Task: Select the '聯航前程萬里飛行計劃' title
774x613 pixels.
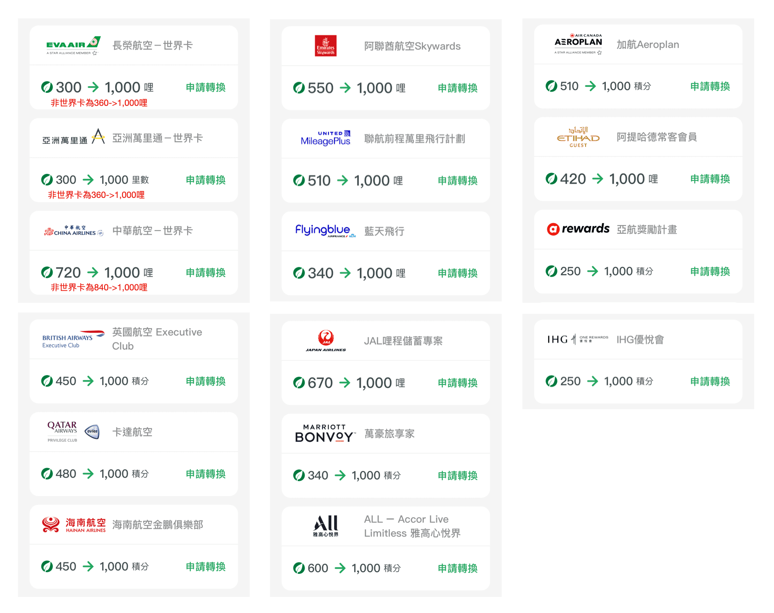Action: point(415,139)
